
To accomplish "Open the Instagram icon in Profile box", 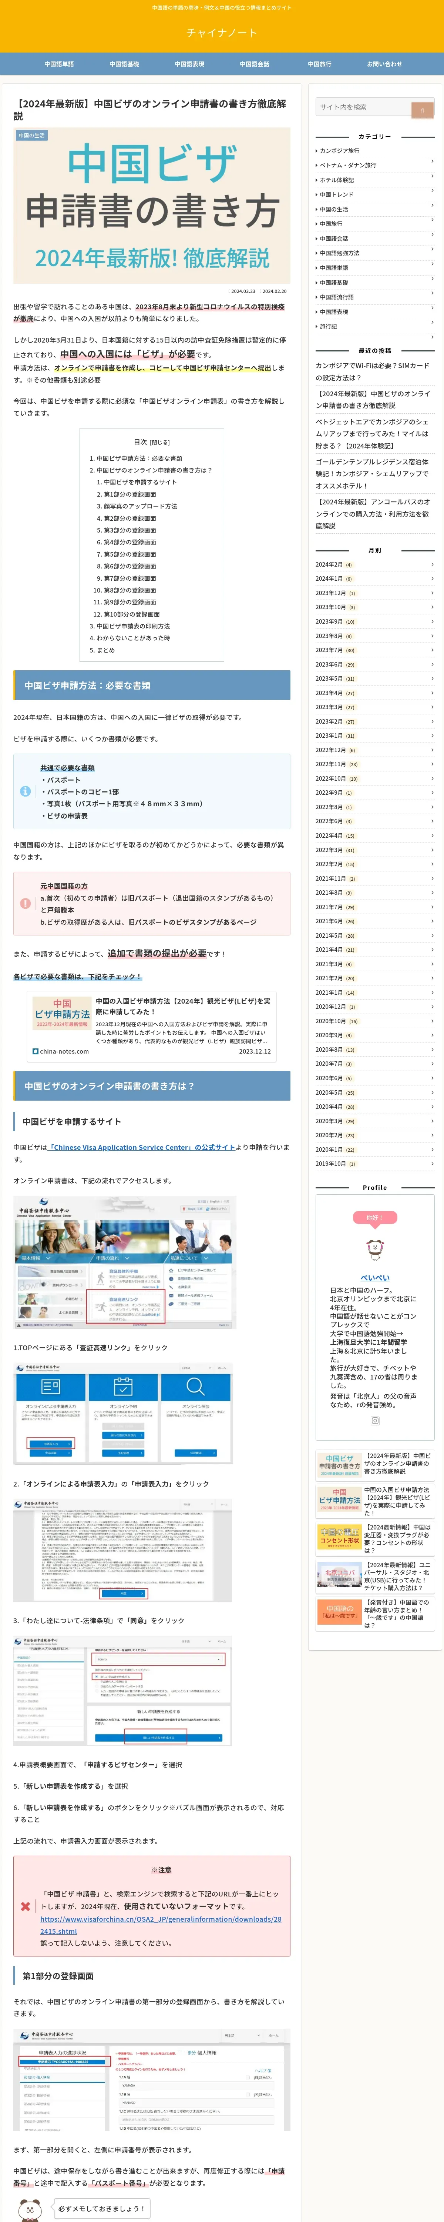I will [375, 1421].
